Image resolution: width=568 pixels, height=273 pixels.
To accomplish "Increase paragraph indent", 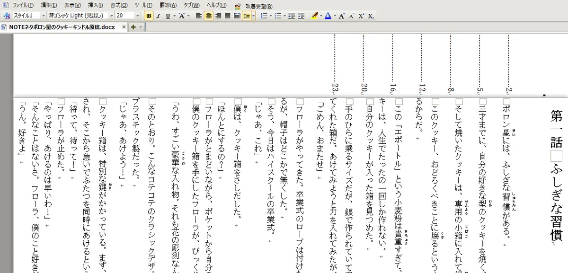I will point(301,16).
